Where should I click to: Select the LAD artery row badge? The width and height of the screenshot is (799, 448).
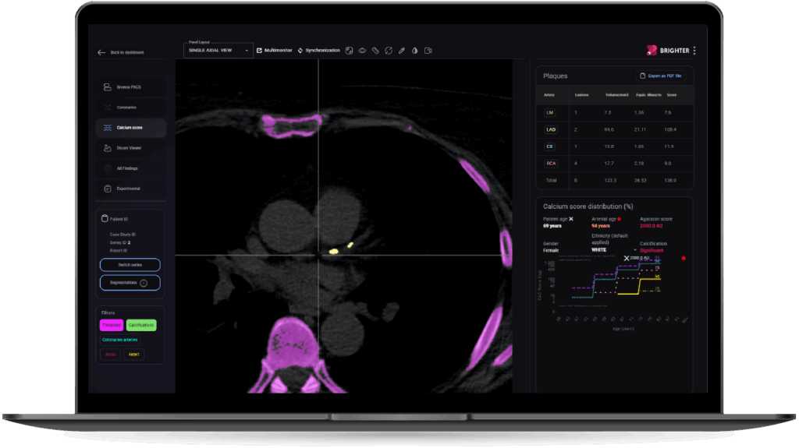(x=551, y=129)
